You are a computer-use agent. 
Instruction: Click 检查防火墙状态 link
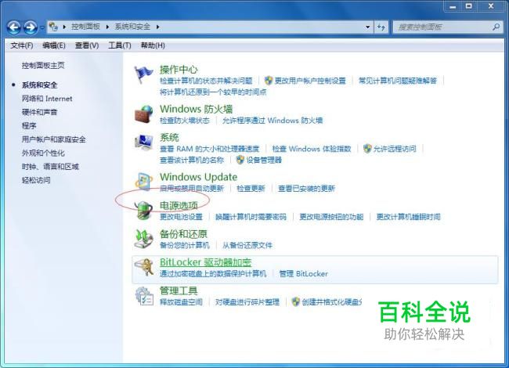pos(185,121)
